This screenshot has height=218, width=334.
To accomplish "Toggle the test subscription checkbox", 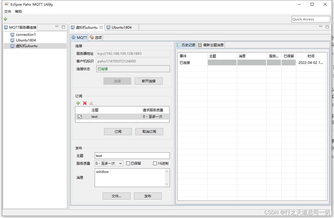I will (80, 117).
